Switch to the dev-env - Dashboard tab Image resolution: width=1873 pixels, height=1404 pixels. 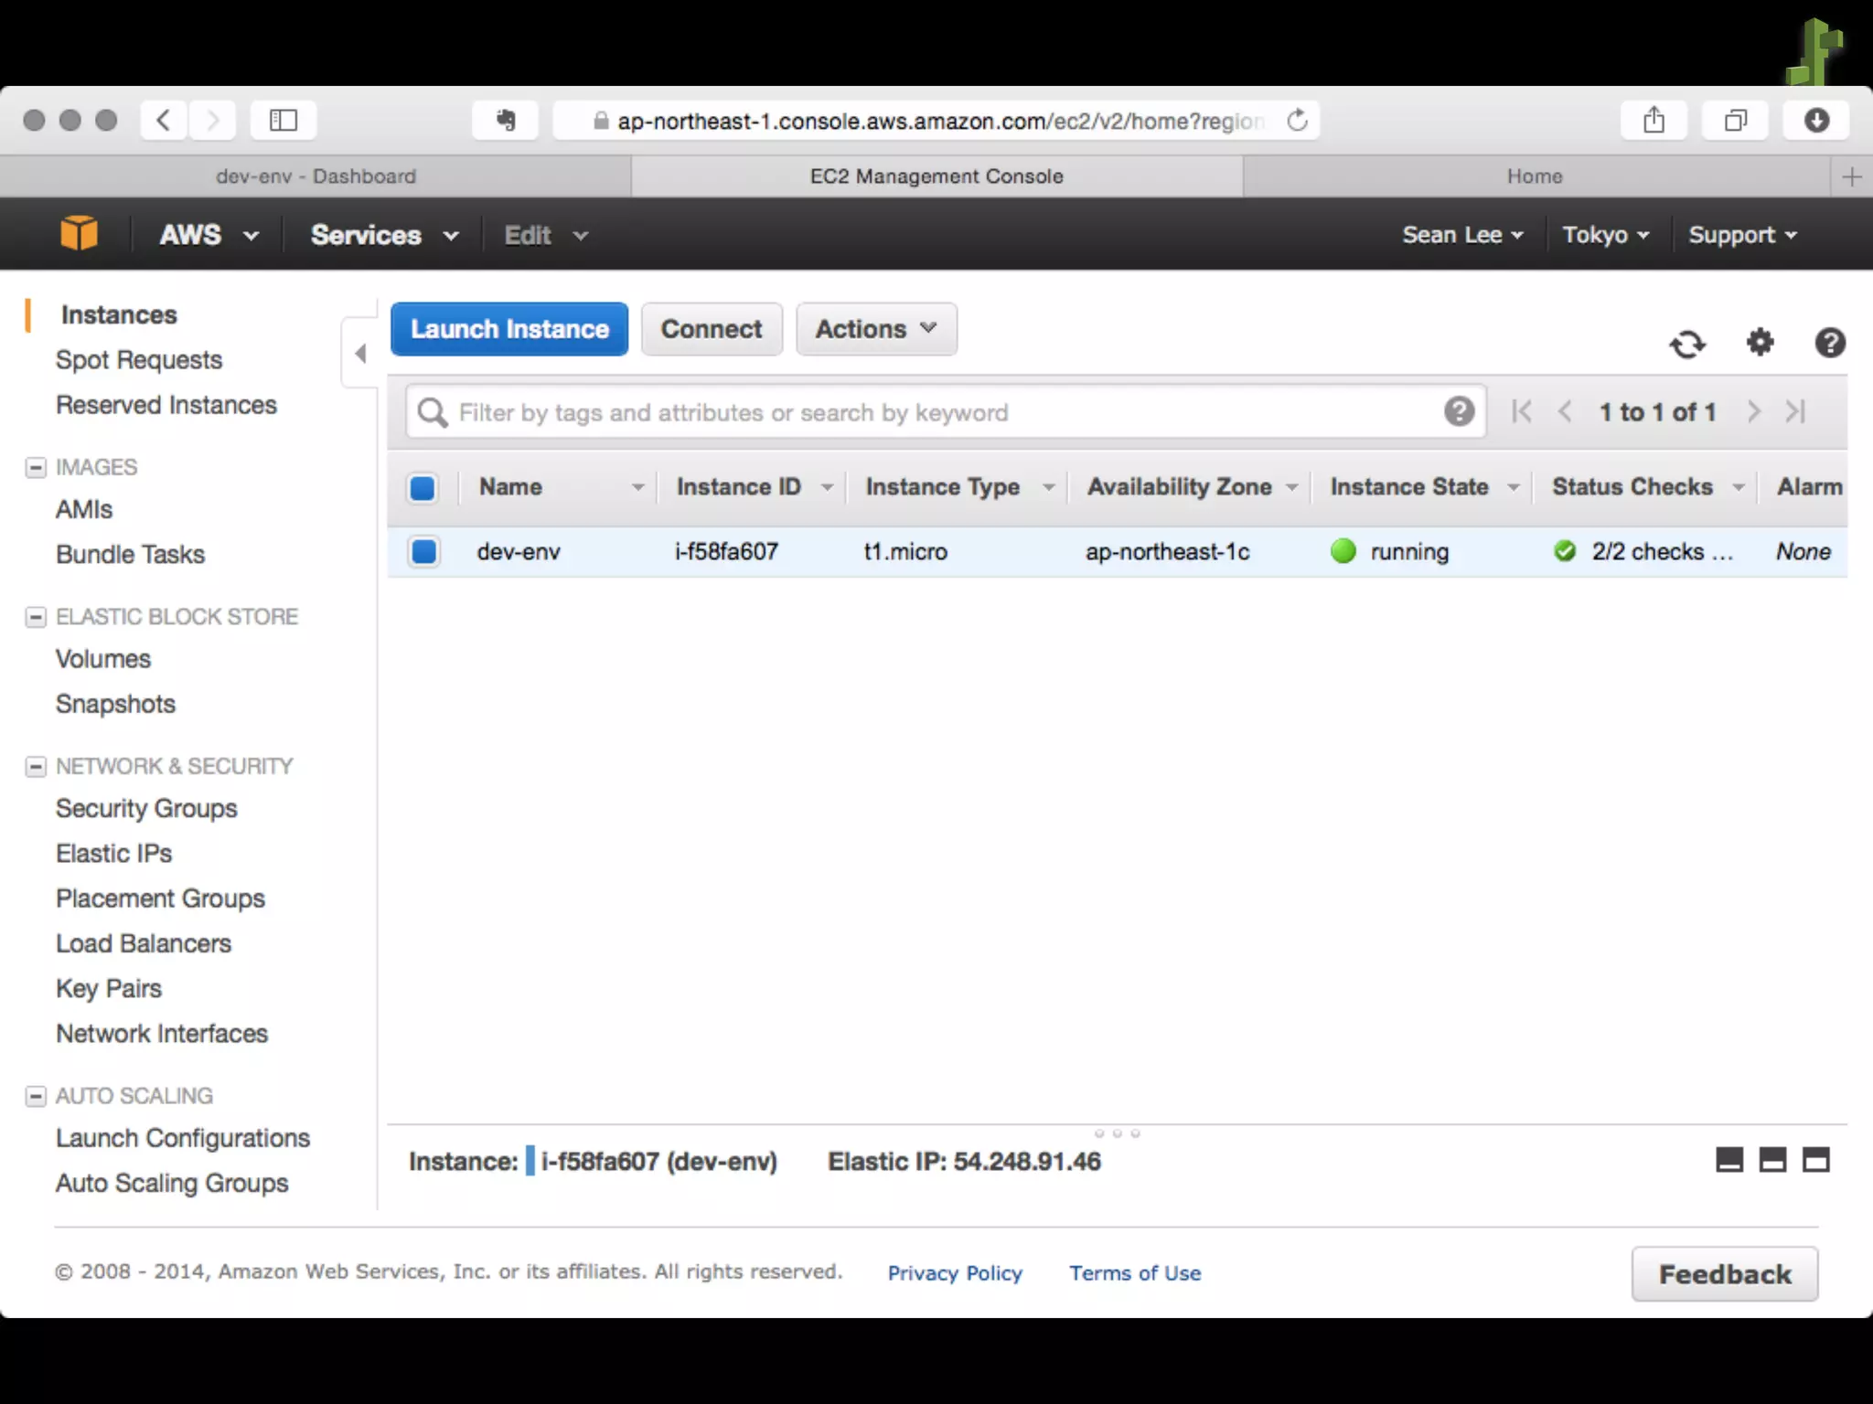point(316,176)
